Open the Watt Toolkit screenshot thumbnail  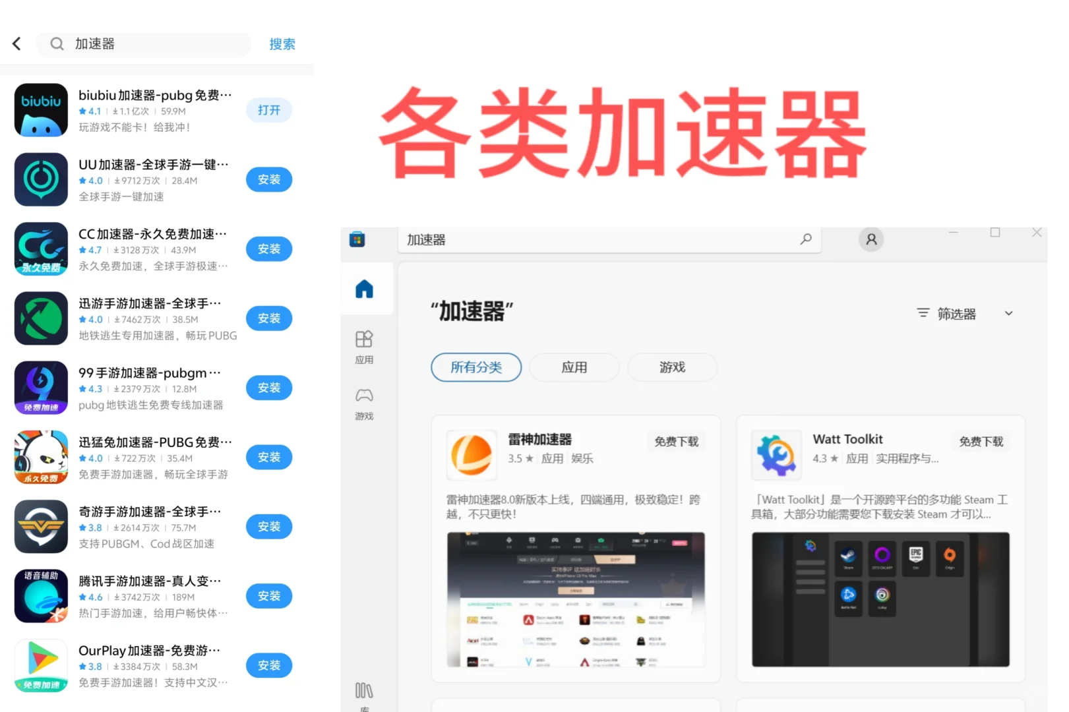(880, 599)
